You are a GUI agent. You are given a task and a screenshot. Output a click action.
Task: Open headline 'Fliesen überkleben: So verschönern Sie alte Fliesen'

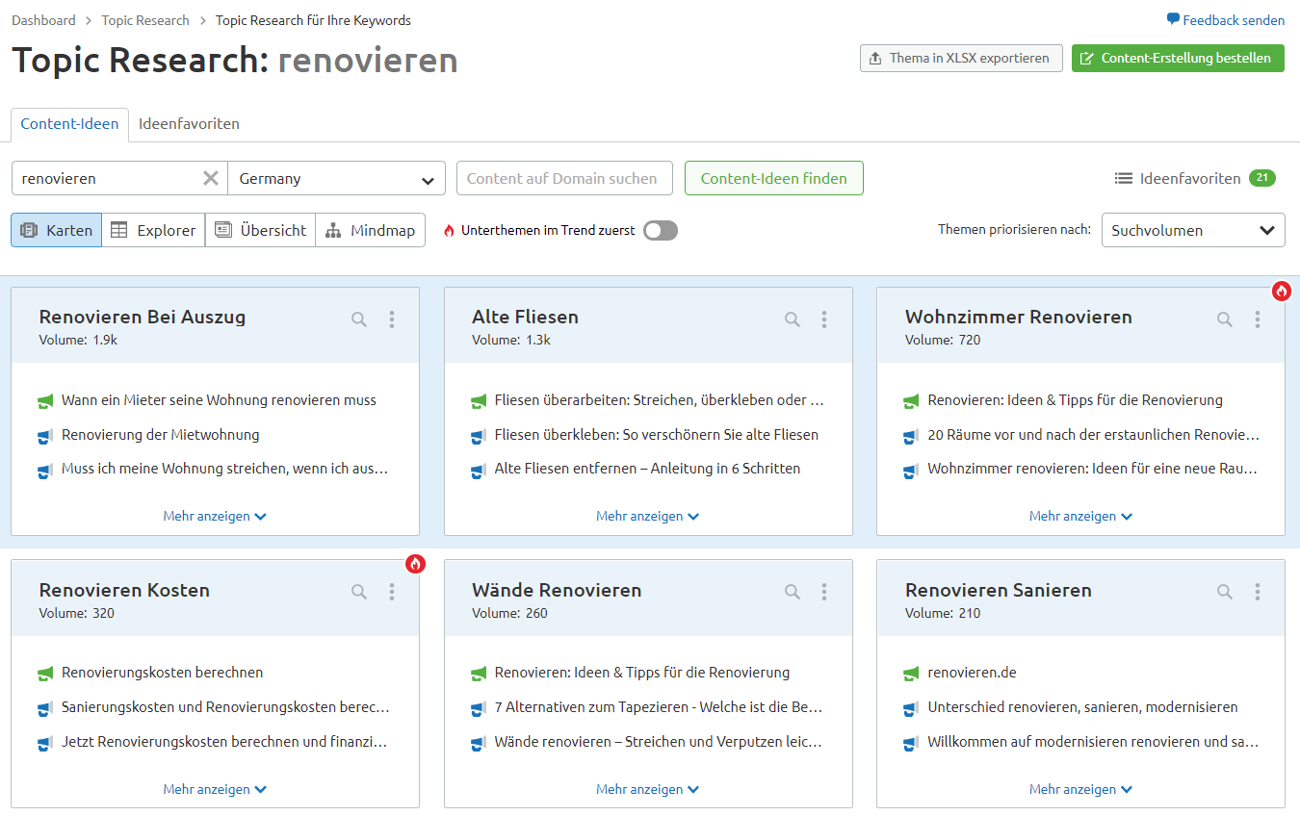pyautogui.click(x=657, y=435)
